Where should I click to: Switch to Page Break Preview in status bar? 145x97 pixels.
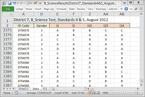pyautogui.click(x=98, y=93)
